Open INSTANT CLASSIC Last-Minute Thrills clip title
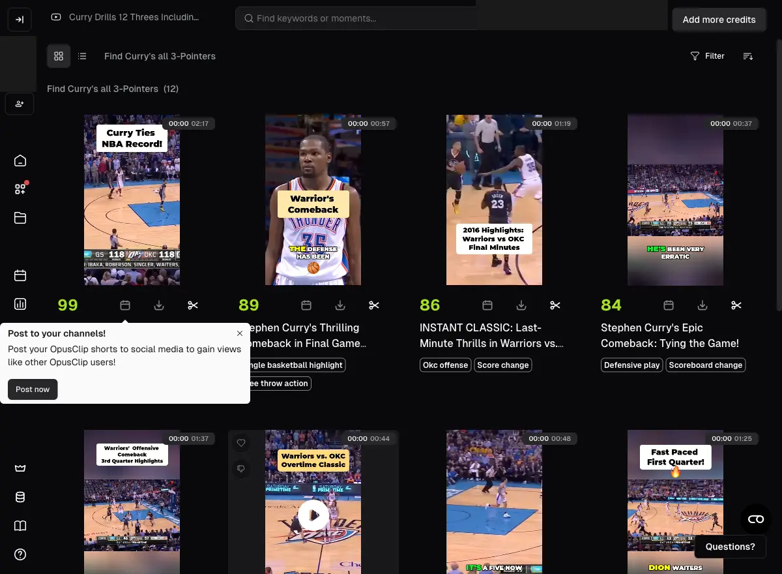 tap(491, 335)
